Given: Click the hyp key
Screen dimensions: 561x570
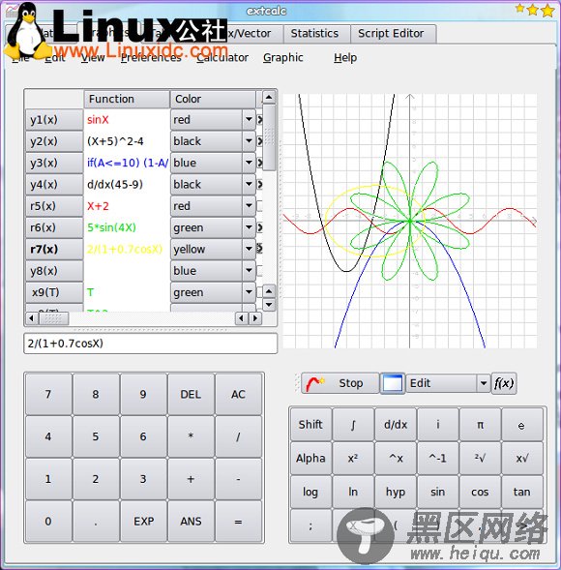Looking at the screenshot, I should tap(396, 492).
